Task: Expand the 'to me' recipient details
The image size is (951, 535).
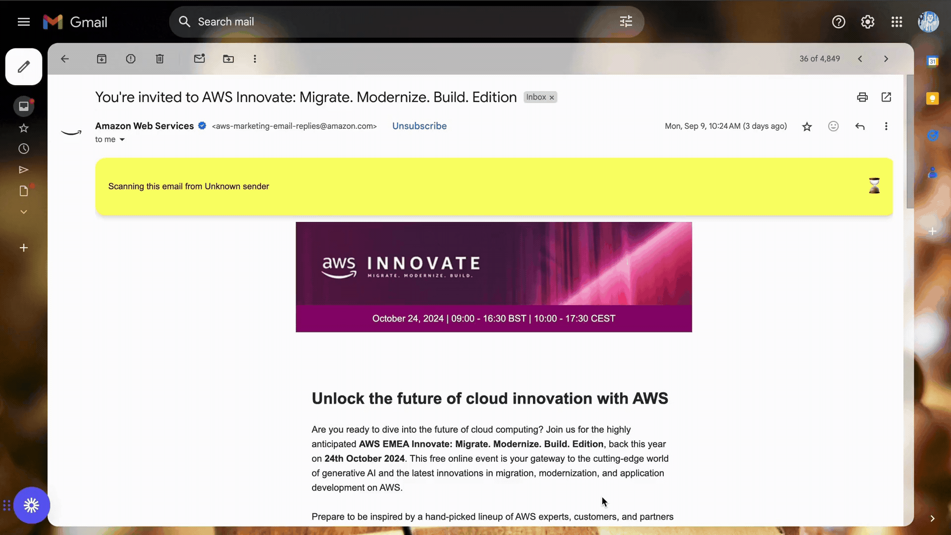Action: coord(122,140)
